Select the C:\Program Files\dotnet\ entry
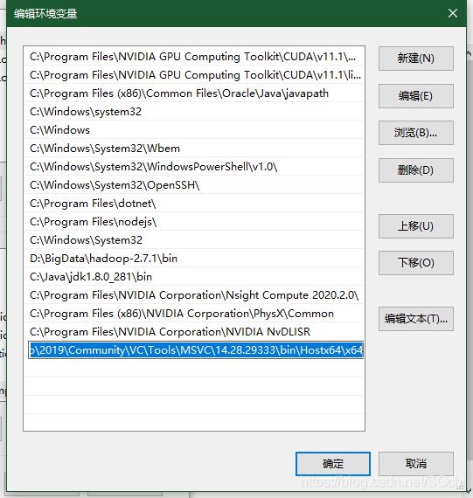Viewport: 473px width, 498px height. pyautogui.click(x=195, y=204)
